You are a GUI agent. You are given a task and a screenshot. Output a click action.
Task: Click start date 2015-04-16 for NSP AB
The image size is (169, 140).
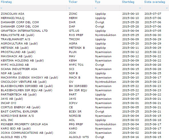tap(131, 73)
